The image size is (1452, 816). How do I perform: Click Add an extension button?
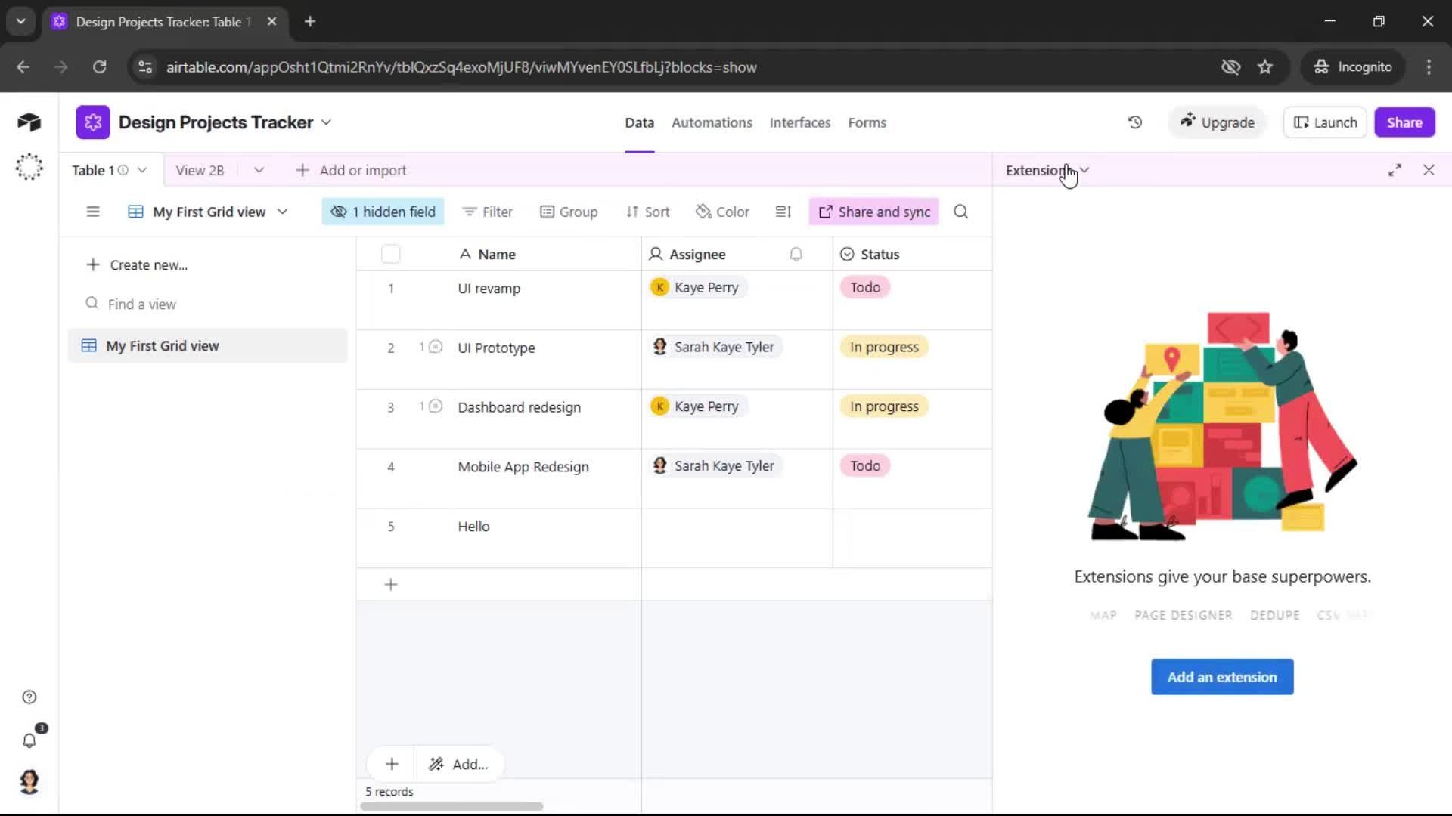click(x=1222, y=677)
